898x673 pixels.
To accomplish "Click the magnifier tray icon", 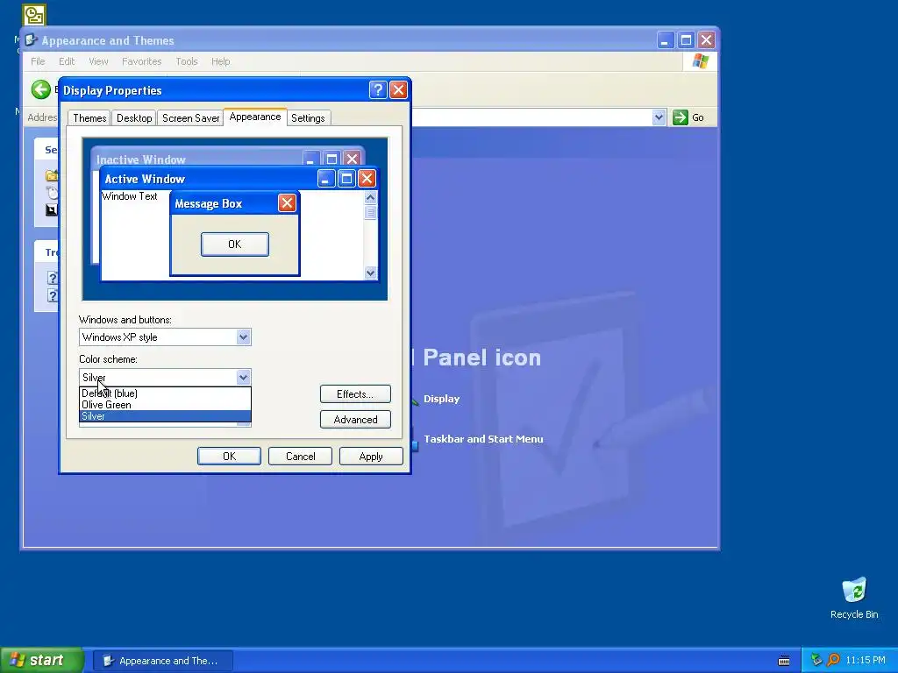I will pos(834,661).
